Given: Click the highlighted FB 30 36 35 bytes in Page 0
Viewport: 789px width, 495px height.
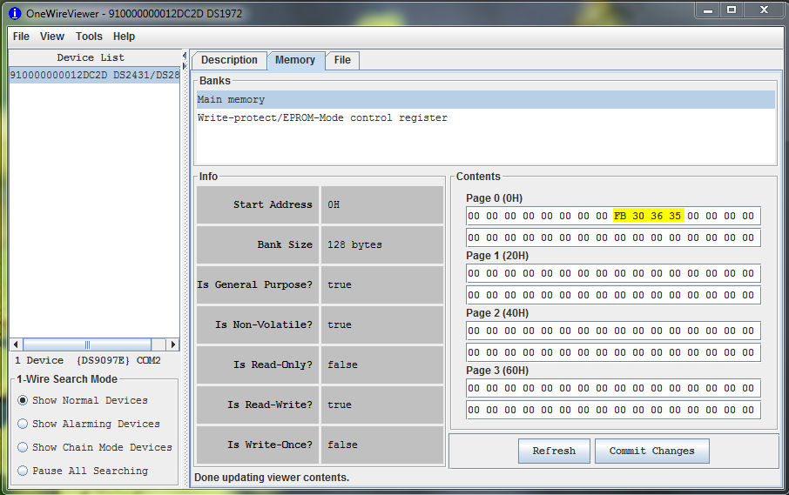Looking at the screenshot, I should [648, 216].
